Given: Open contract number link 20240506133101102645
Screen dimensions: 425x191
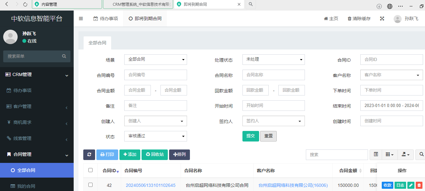Looking at the screenshot, I should tap(151, 185).
